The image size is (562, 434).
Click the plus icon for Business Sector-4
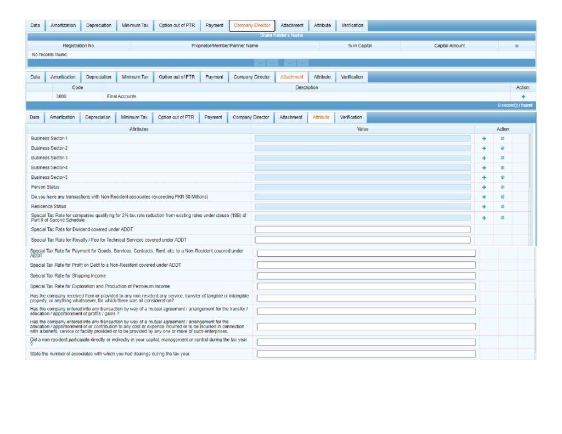484,167
